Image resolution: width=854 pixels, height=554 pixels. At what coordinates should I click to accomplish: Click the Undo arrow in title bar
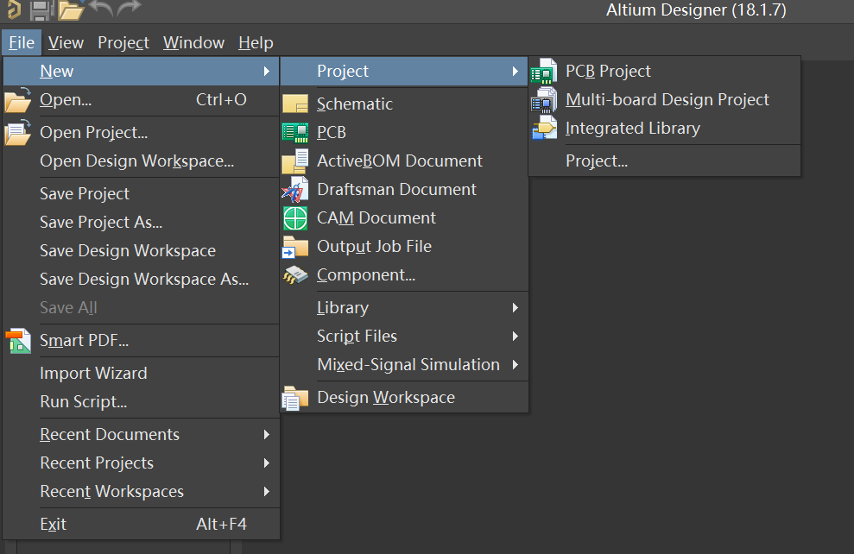100,8
